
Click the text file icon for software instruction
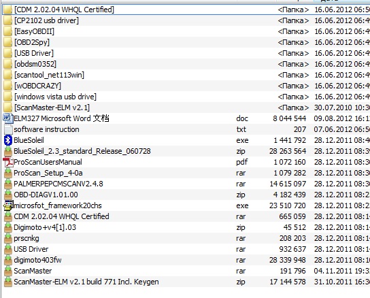[8, 129]
